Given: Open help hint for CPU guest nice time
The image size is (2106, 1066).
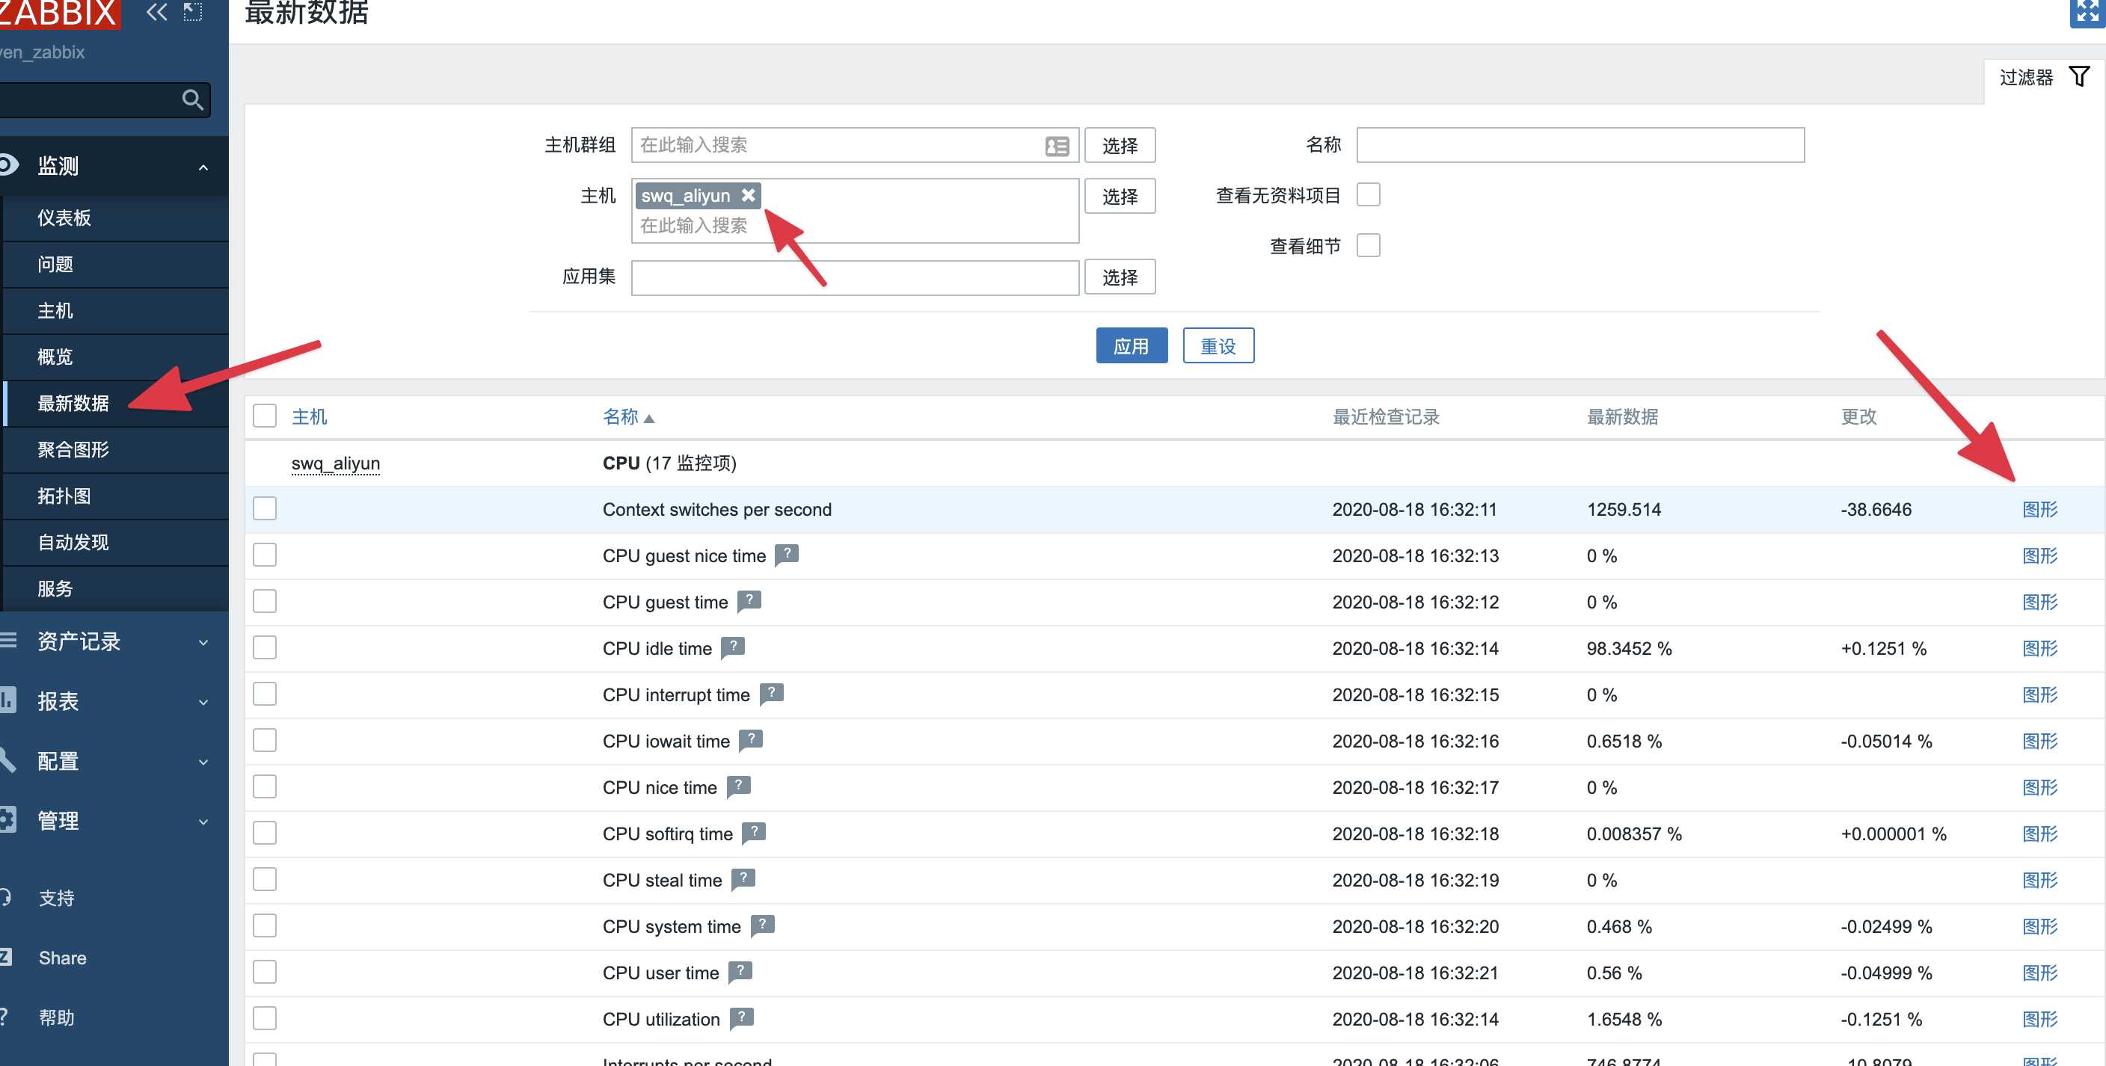Looking at the screenshot, I should pyautogui.click(x=786, y=554).
